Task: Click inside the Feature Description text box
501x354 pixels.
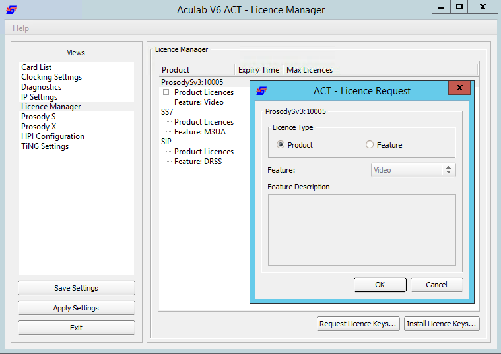Action: (x=362, y=230)
